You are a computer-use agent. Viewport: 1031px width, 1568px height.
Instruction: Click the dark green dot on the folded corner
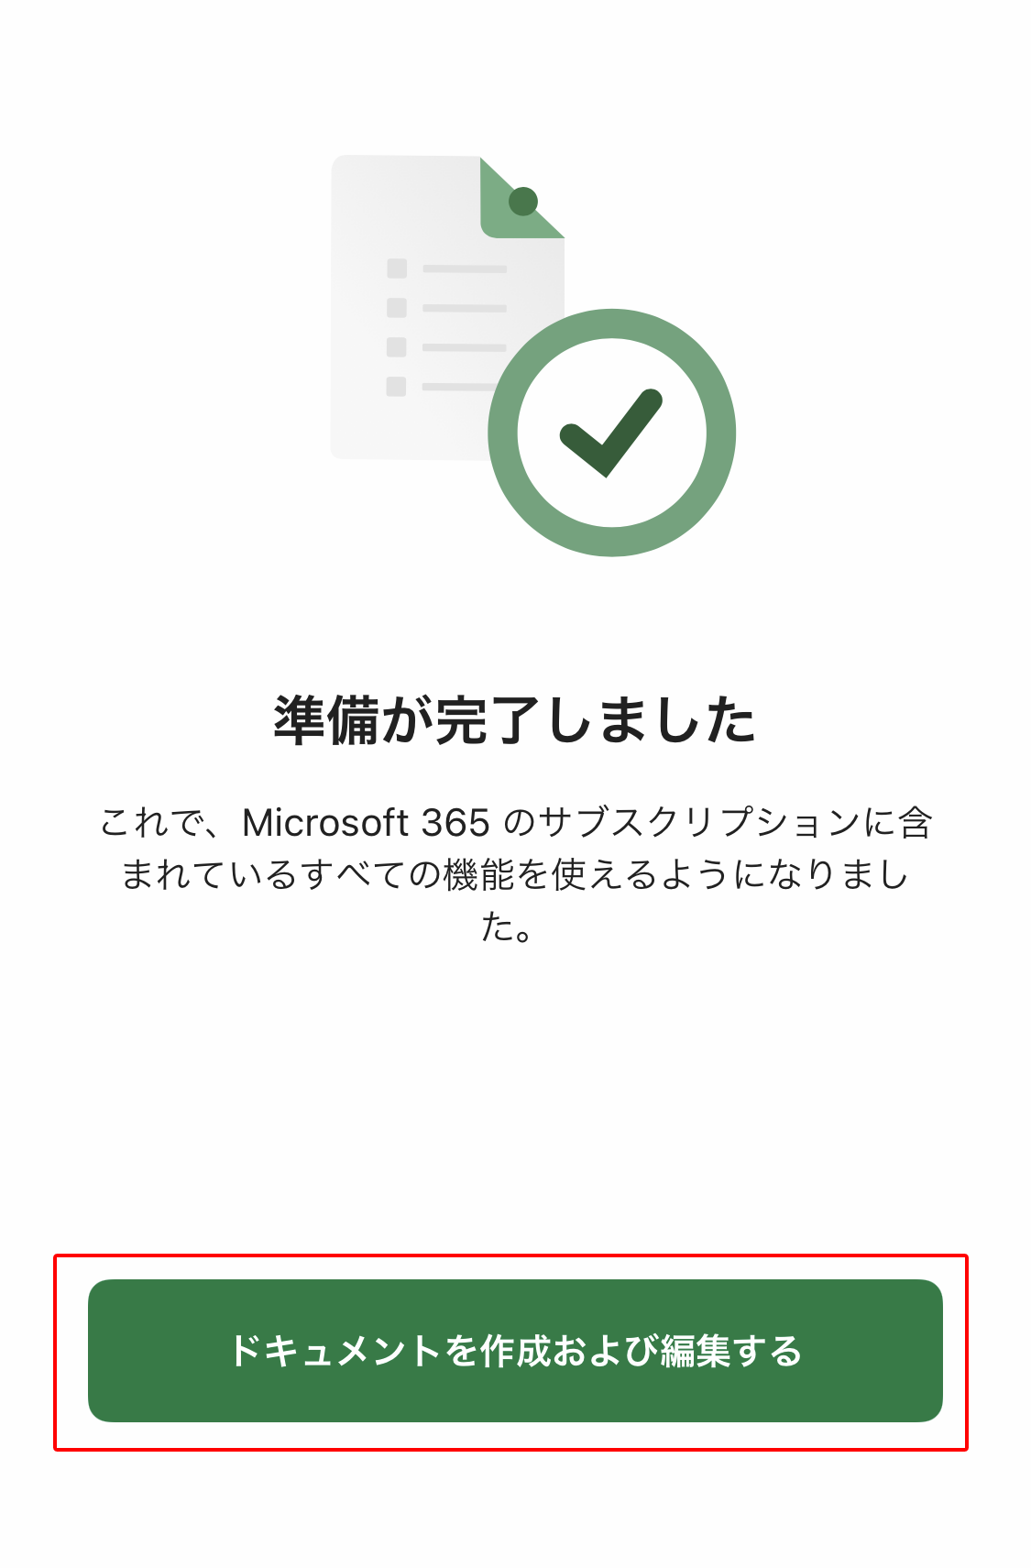point(523,201)
